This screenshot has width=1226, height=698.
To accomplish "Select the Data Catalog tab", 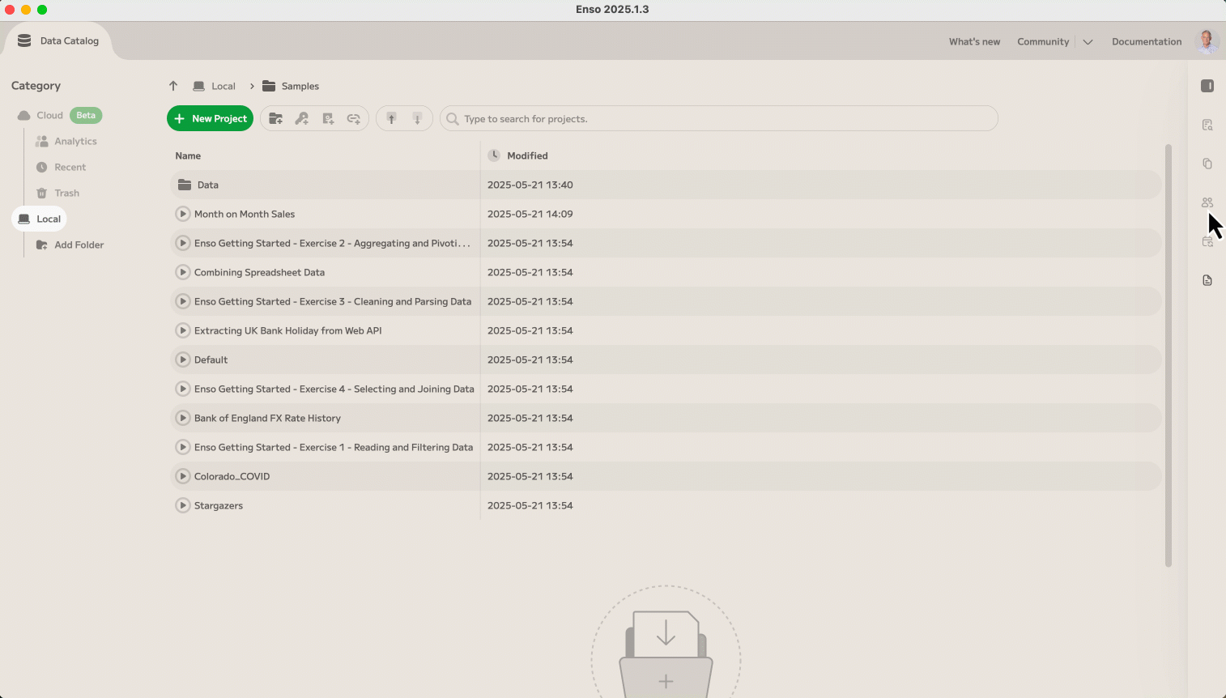I will pos(58,40).
